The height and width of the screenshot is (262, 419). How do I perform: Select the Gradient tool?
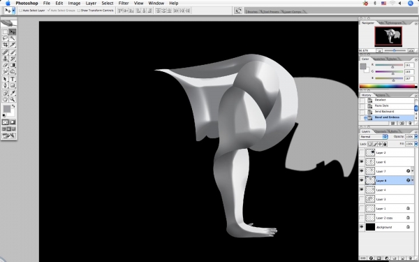(13, 65)
